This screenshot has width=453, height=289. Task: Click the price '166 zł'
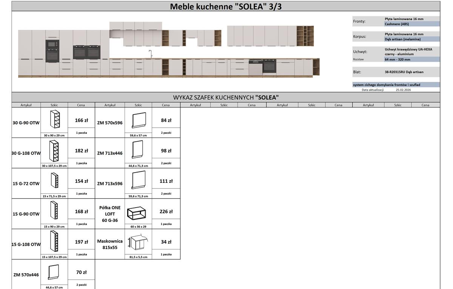coord(82,121)
